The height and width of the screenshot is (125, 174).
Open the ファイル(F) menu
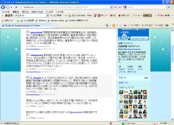point(5,12)
